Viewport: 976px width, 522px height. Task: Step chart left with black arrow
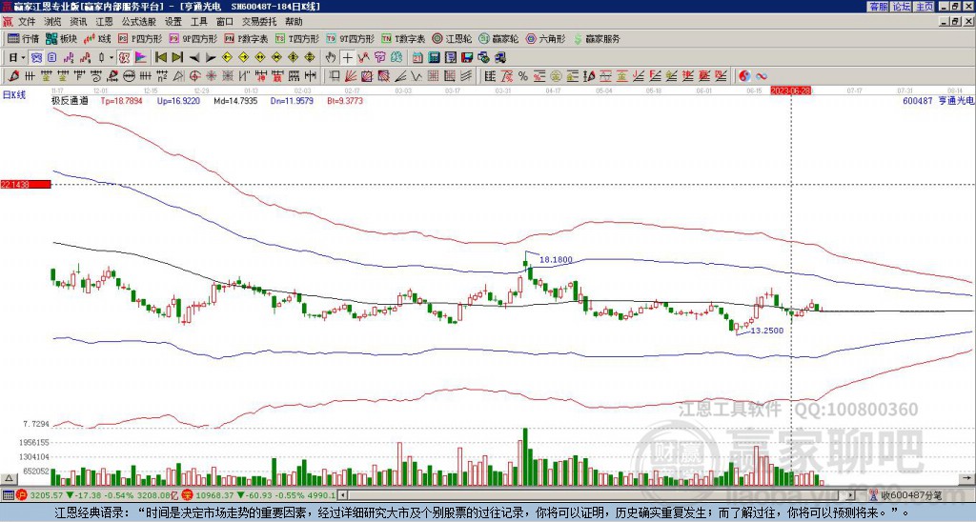click(194, 58)
